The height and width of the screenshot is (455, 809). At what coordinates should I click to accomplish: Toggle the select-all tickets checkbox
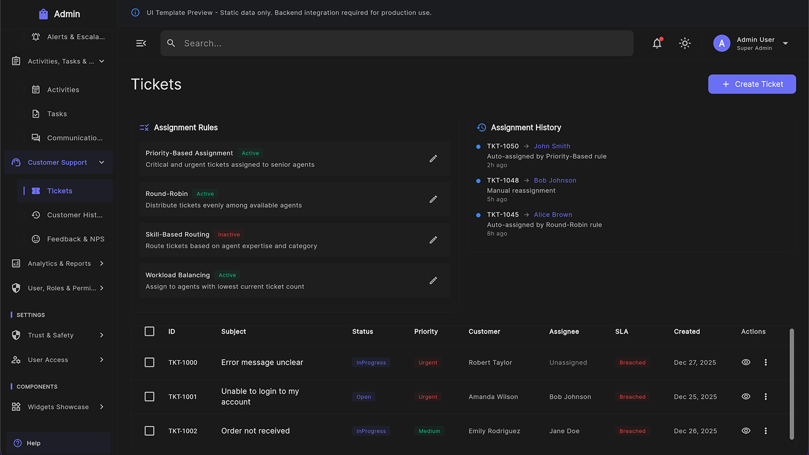click(x=149, y=331)
